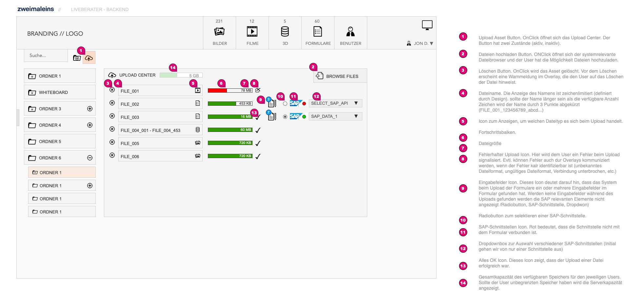
Task: Remove FILE_005 using its delete icon
Action: (112, 142)
